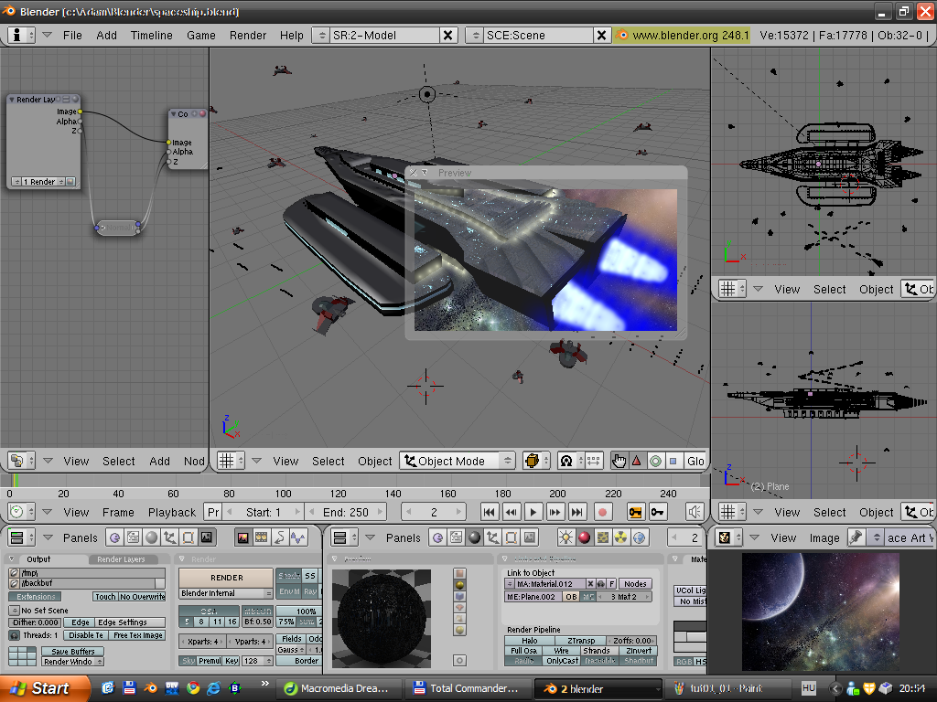The image size is (937, 702).
Task: Click the Nodes button beside material name
Action: 635,583
